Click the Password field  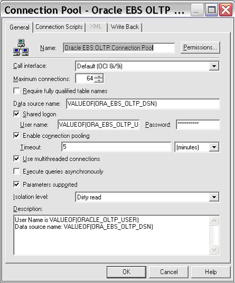pyautogui.click(x=198, y=125)
